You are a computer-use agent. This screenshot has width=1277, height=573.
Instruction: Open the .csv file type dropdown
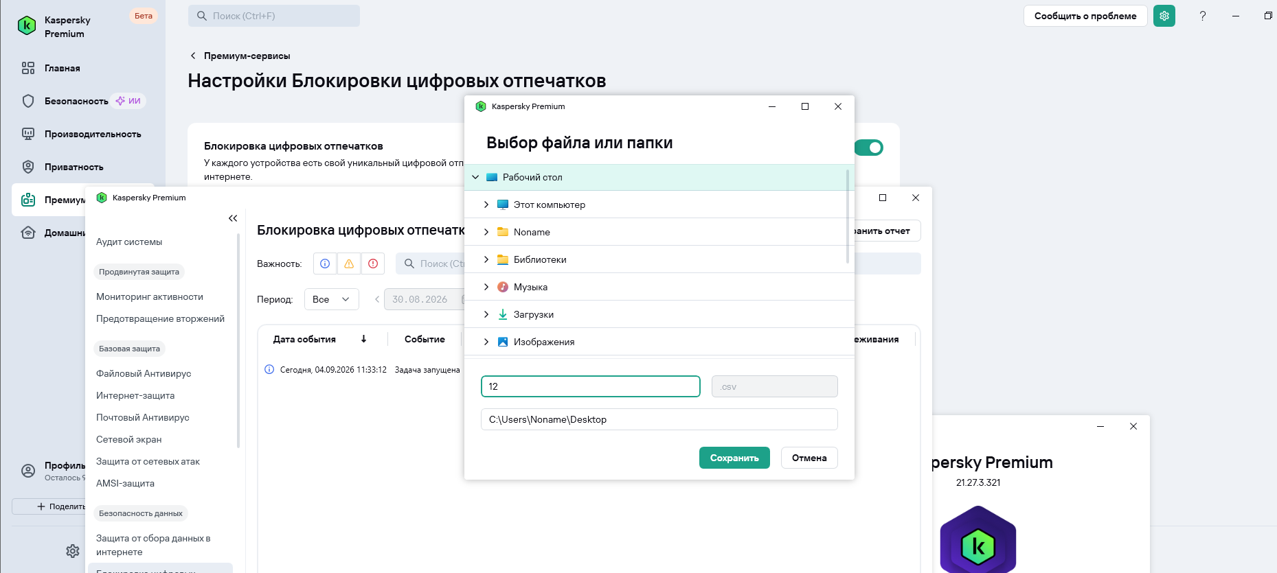click(775, 386)
